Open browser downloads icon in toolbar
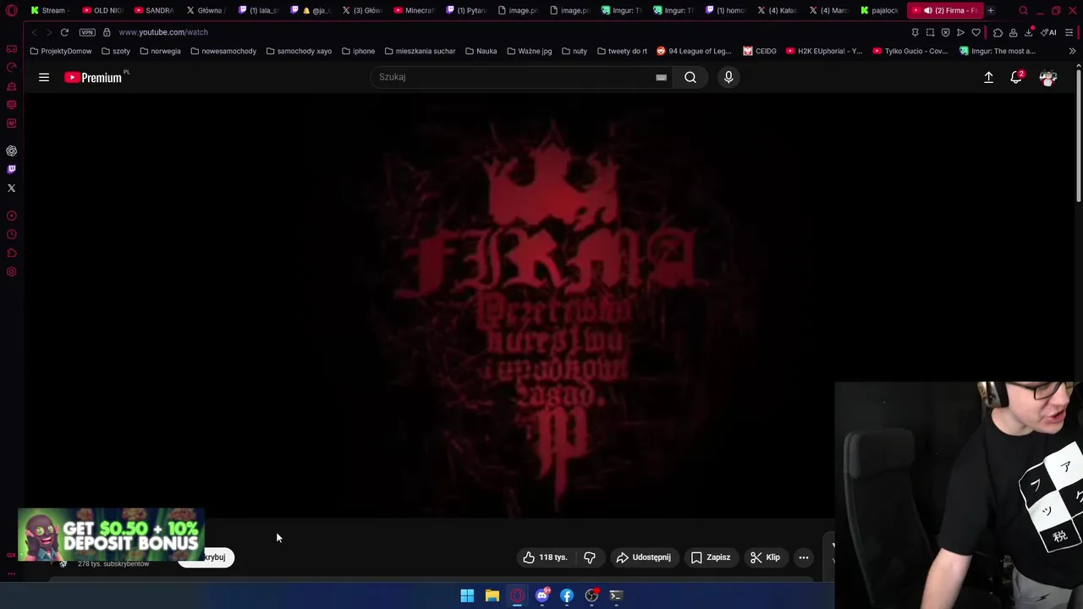 coord(1029,32)
